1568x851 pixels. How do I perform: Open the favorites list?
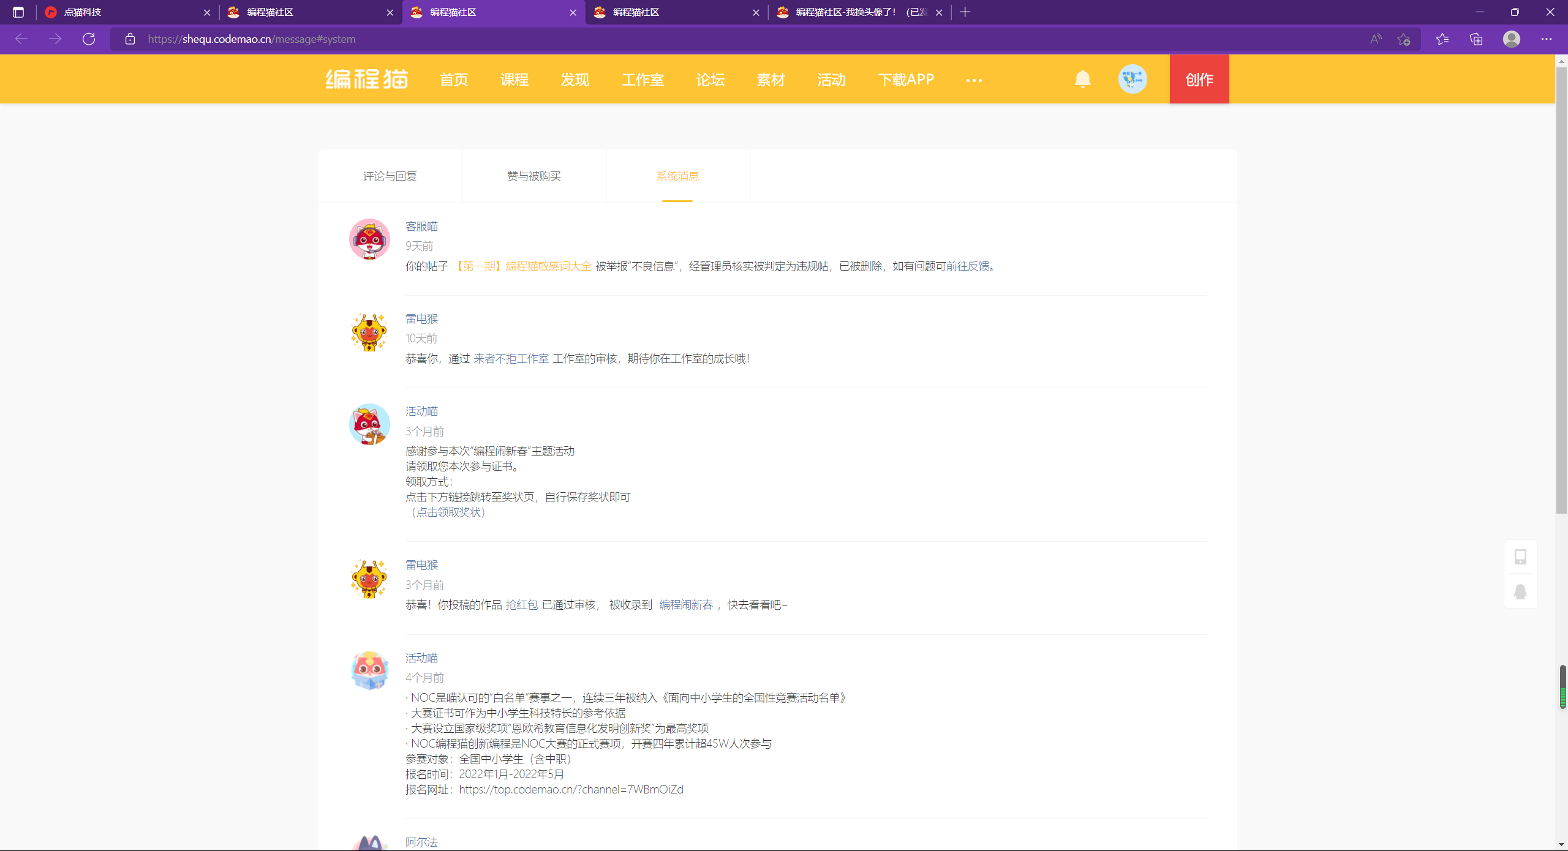coord(1442,39)
